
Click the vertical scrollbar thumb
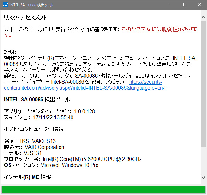tap(204, 84)
